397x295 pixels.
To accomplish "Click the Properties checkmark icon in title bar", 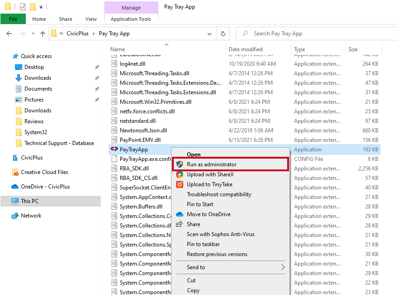I will pyautogui.click(x=23, y=7).
